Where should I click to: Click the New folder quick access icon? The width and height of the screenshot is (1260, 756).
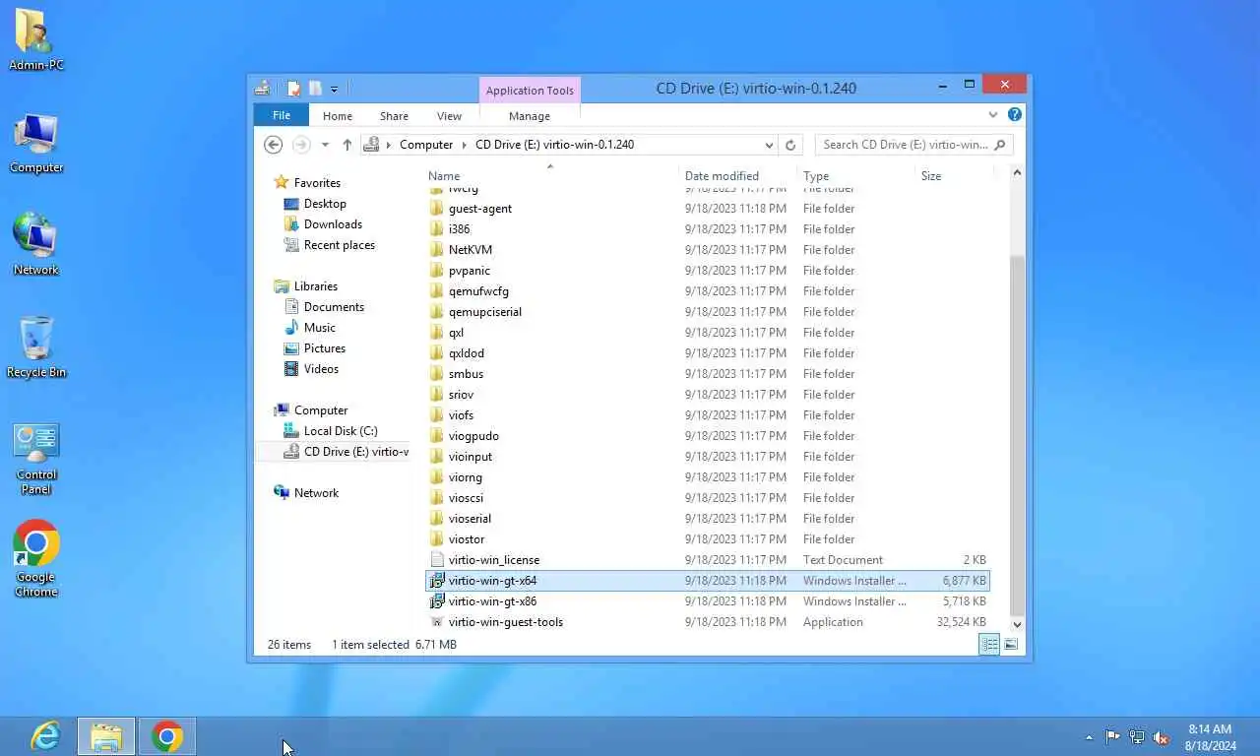tap(315, 89)
